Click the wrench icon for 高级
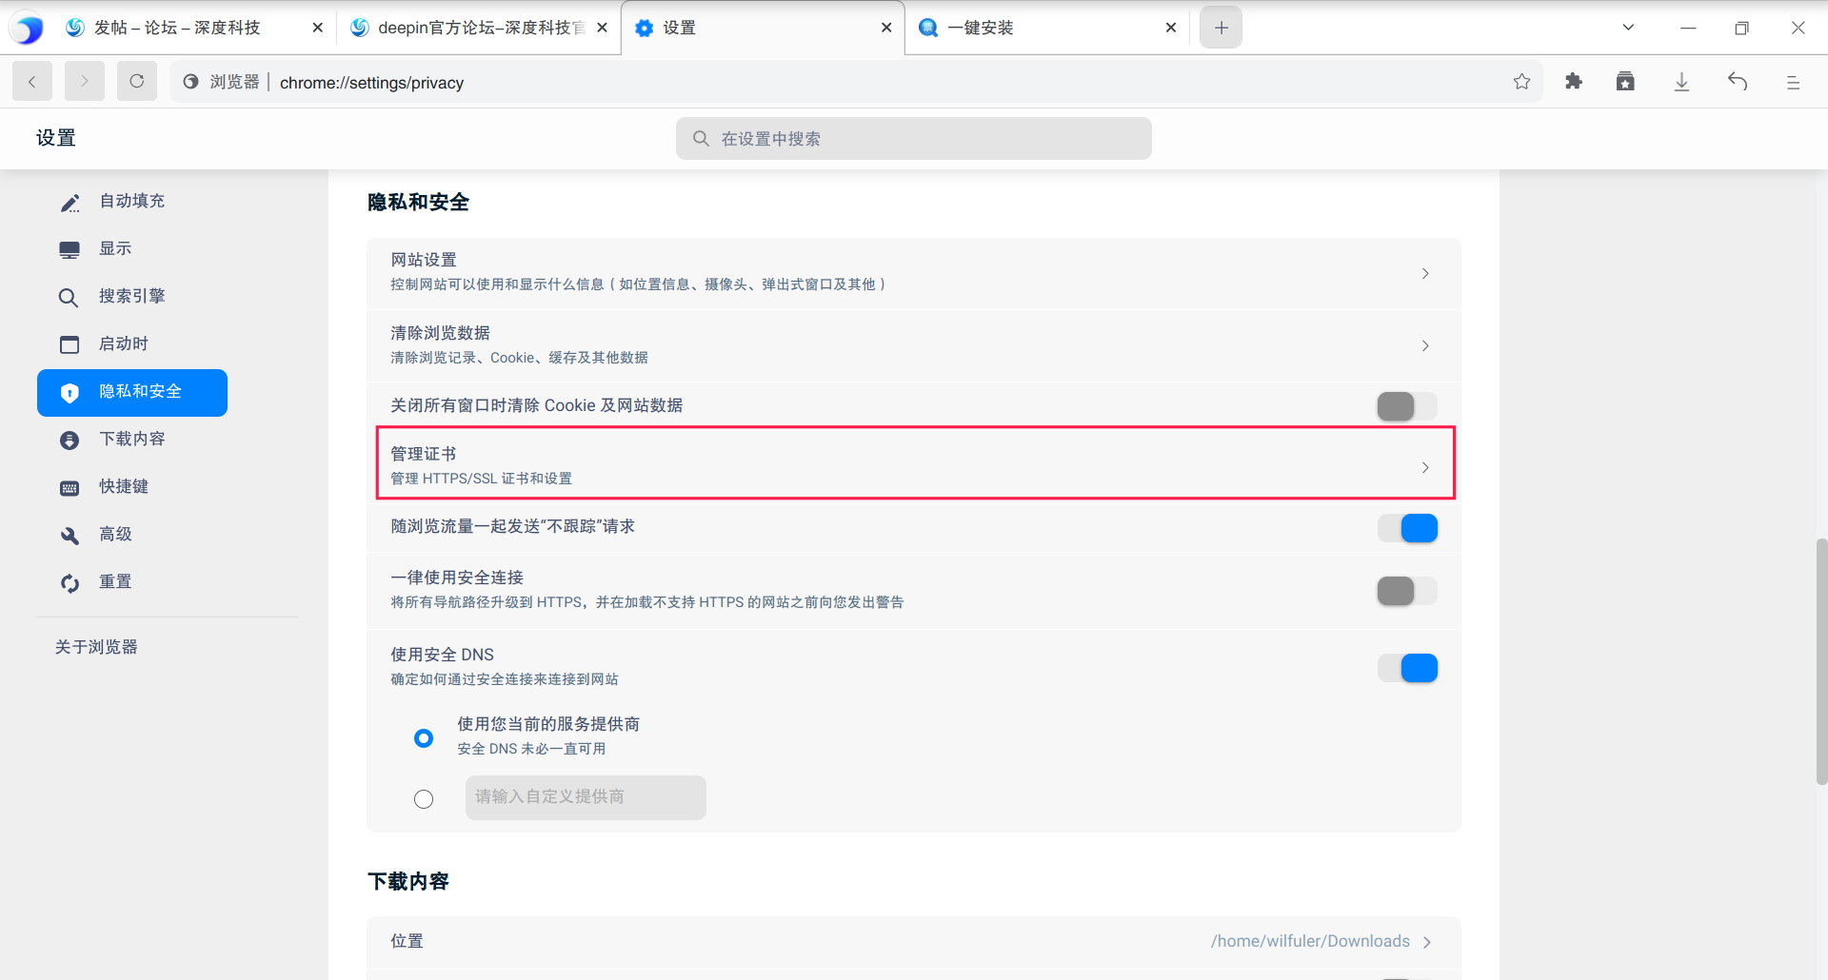The height and width of the screenshot is (980, 1828). (70, 536)
